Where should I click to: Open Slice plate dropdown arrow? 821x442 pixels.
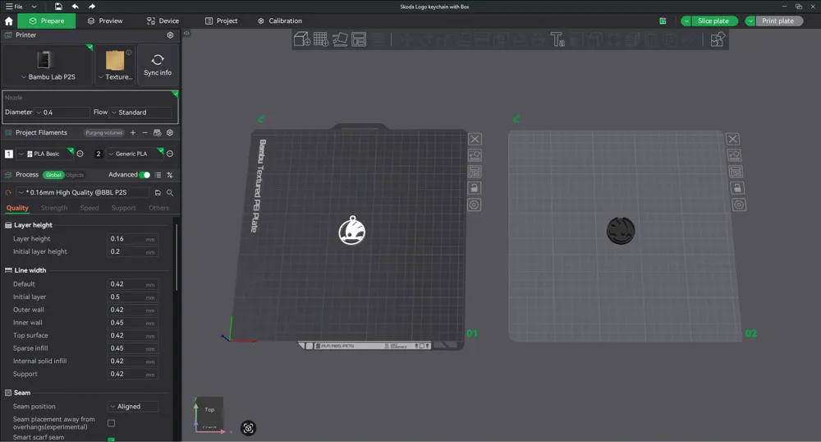point(686,21)
